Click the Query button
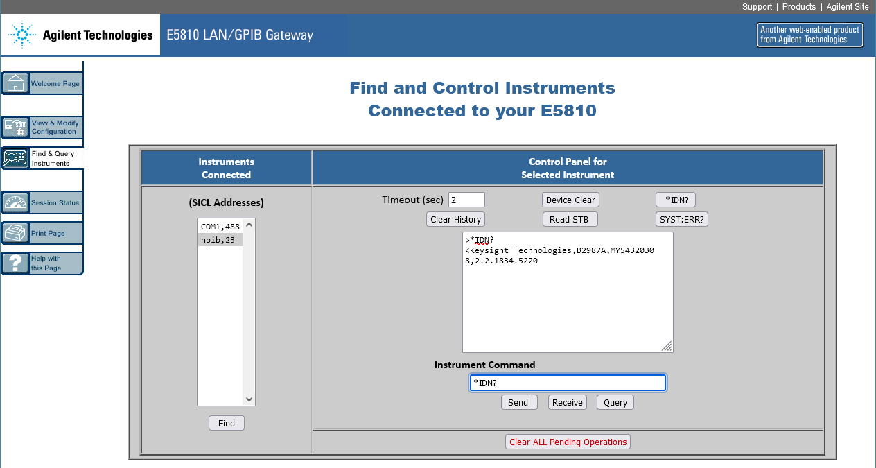The image size is (876, 468). coord(615,402)
